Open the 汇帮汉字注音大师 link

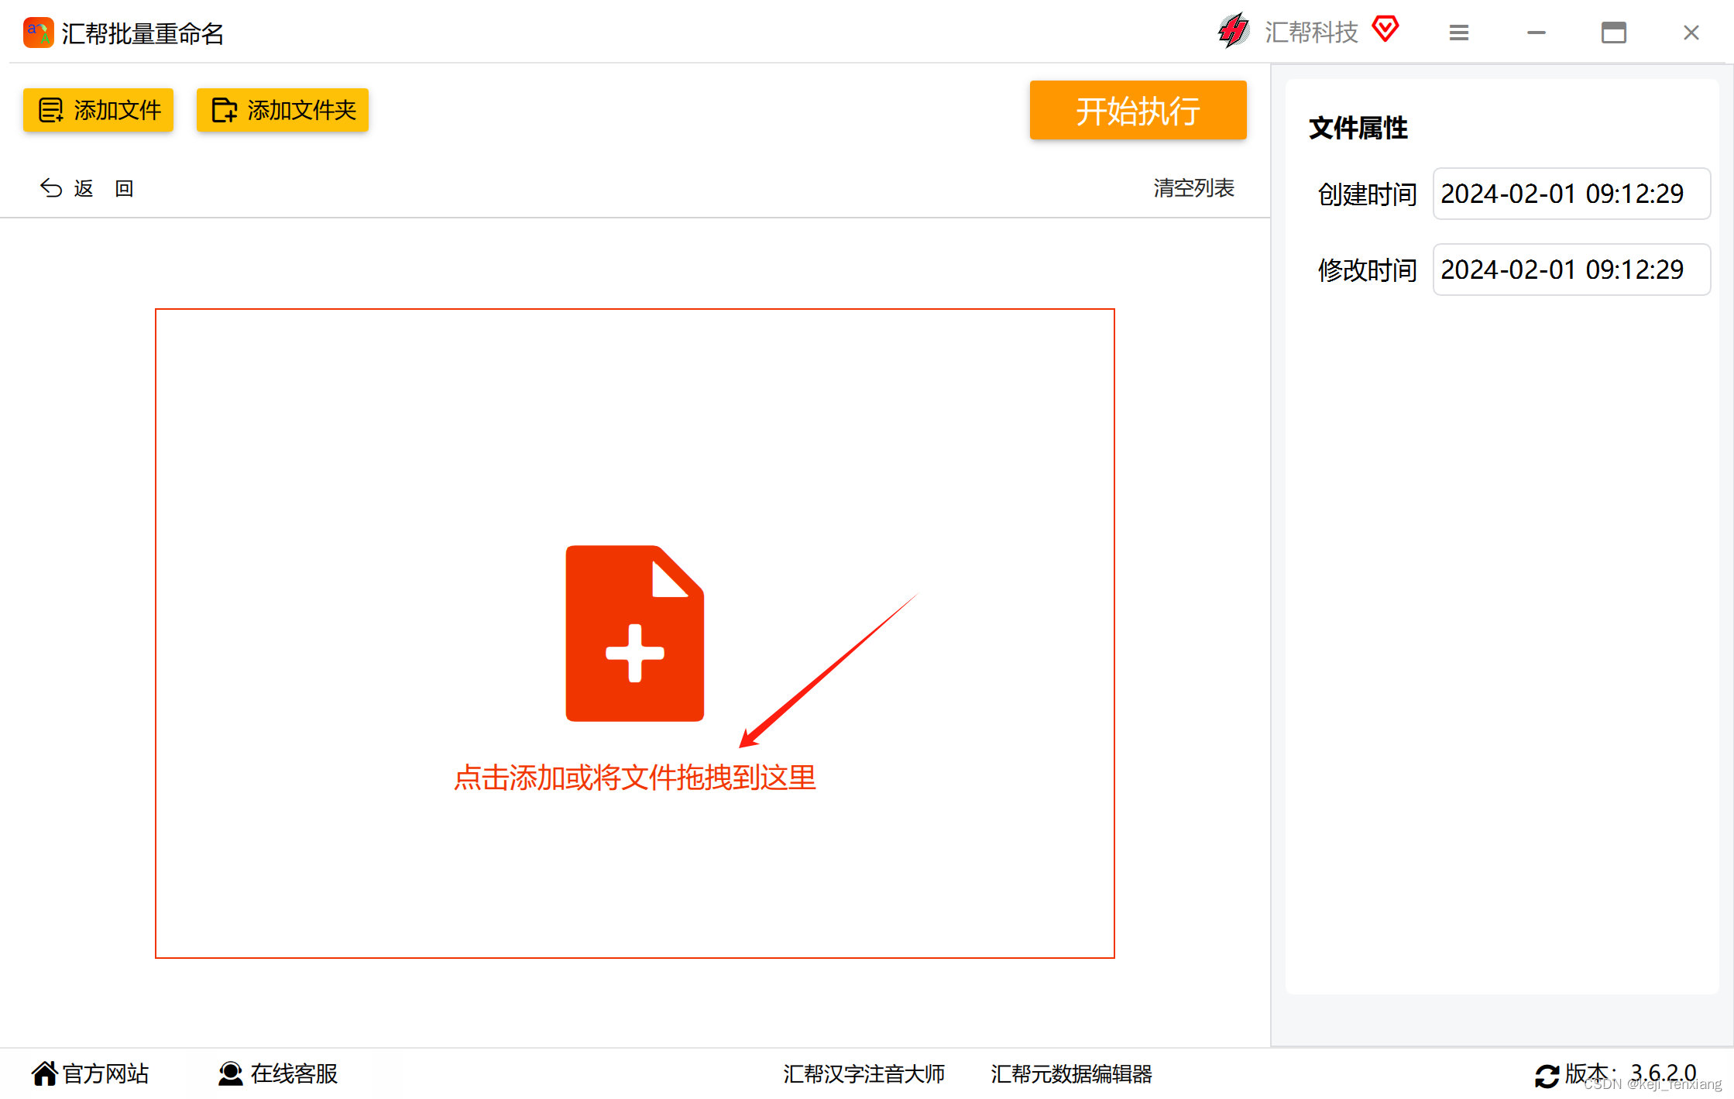click(x=864, y=1074)
